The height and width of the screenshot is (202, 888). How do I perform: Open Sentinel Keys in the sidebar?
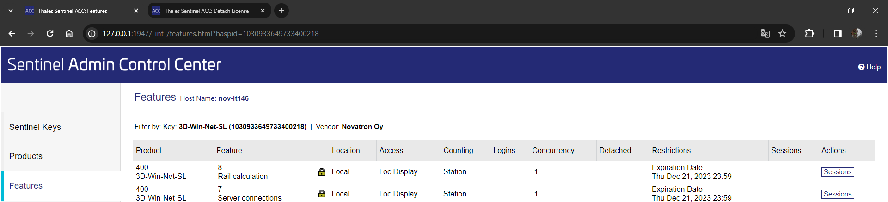(35, 127)
